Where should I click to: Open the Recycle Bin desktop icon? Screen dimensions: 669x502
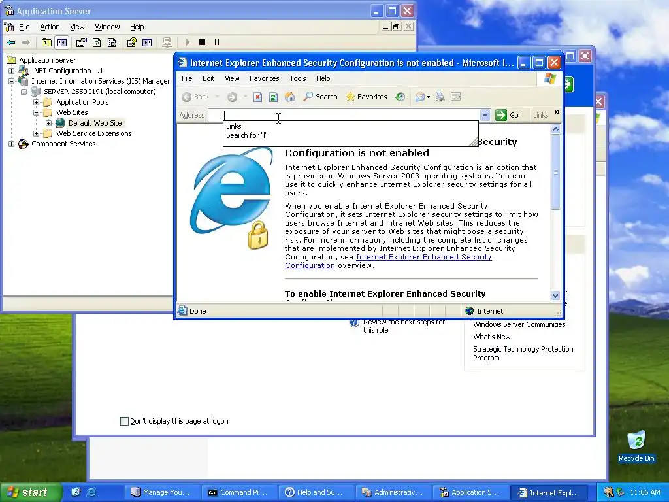(636, 446)
